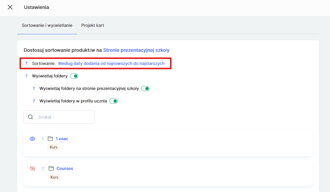Toggle the Wyświetlaj foldery switch
This screenshot has width=330, height=192.
[x=74, y=76]
